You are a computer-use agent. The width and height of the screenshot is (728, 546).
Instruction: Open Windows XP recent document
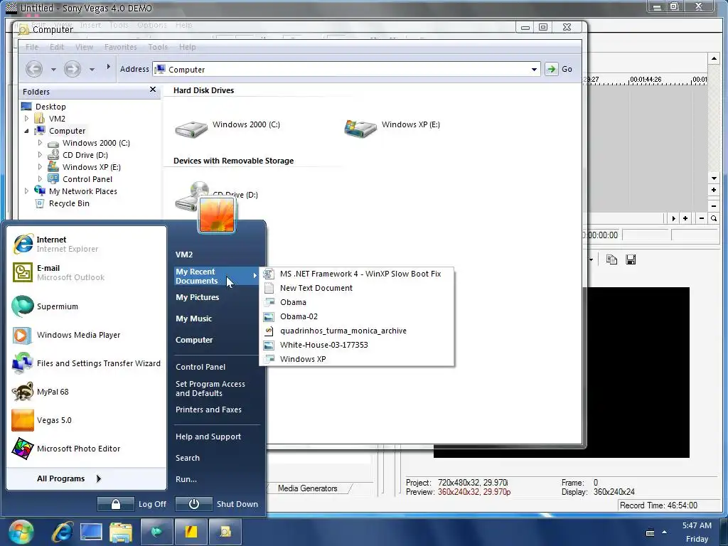[x=357, y=359]
